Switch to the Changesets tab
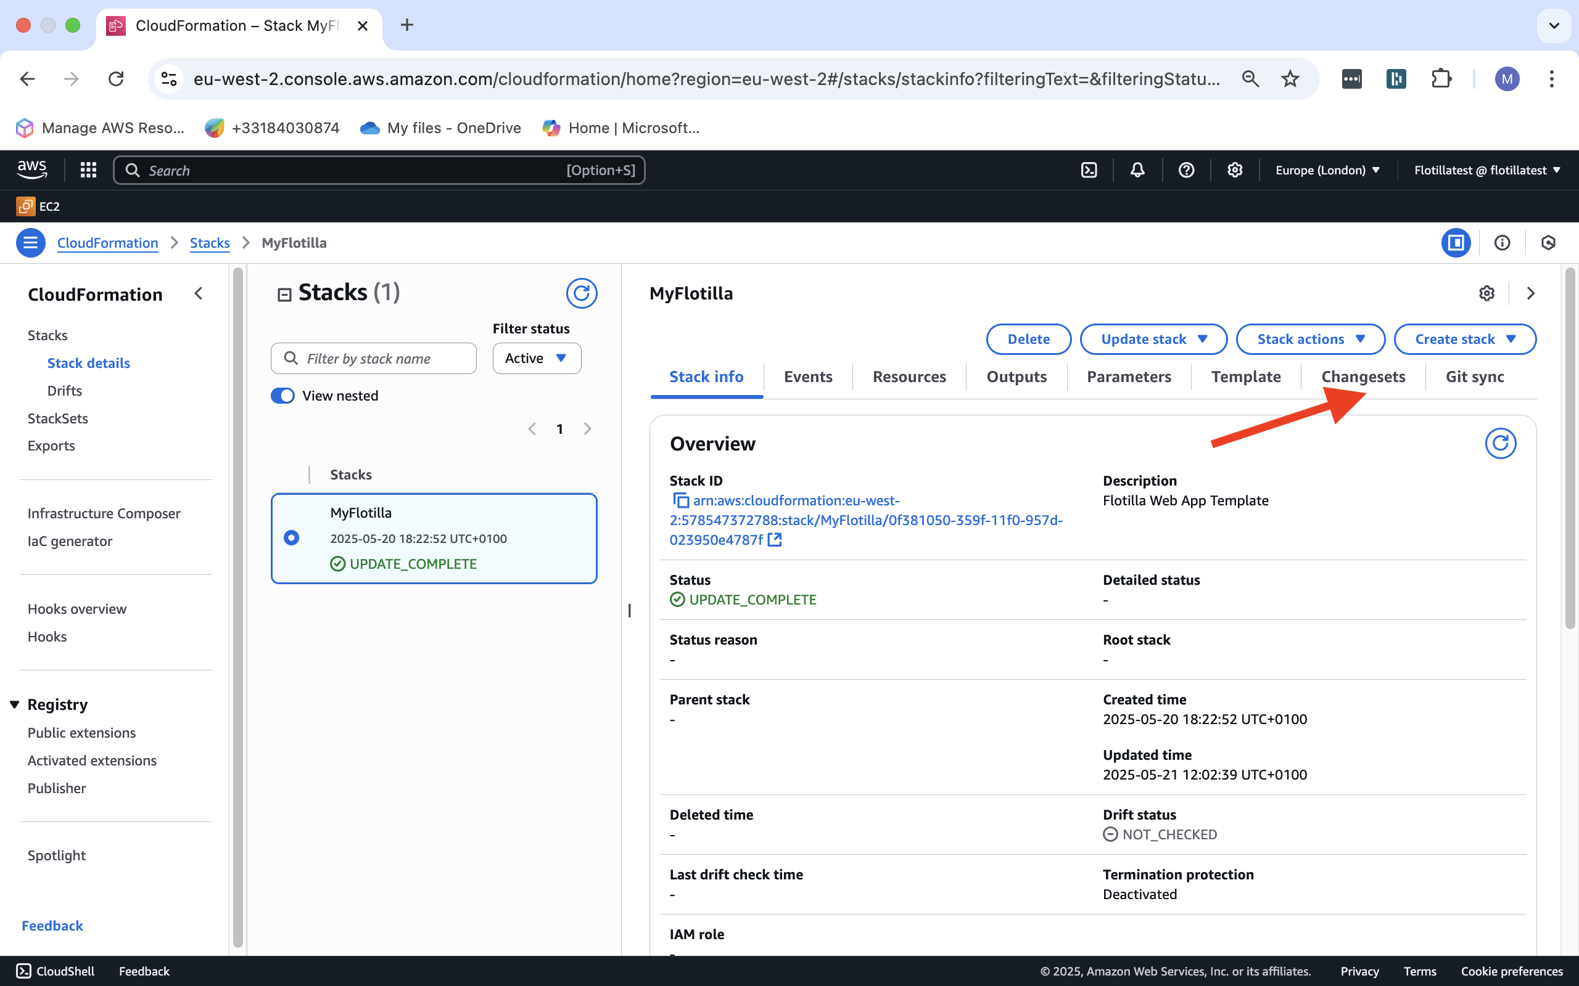 (1363, 377)
